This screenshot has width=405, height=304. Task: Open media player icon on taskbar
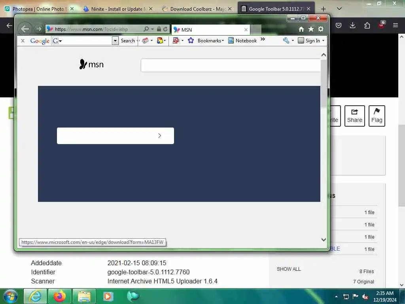pyautogui.click(x=108, y=296)
